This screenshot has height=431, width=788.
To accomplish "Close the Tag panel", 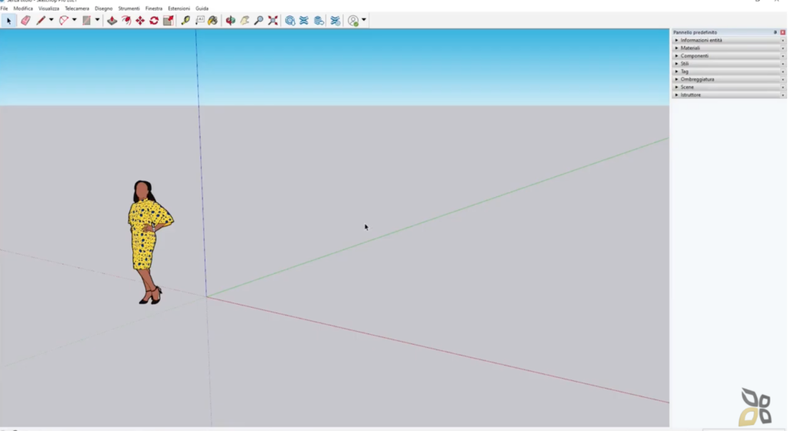I will coord(783,72).
